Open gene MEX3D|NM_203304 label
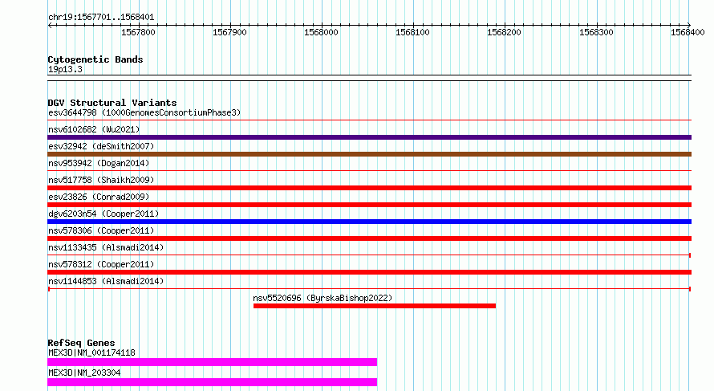Image resolution: width=714 pixels, height=391 pixels. click(84, 373)
